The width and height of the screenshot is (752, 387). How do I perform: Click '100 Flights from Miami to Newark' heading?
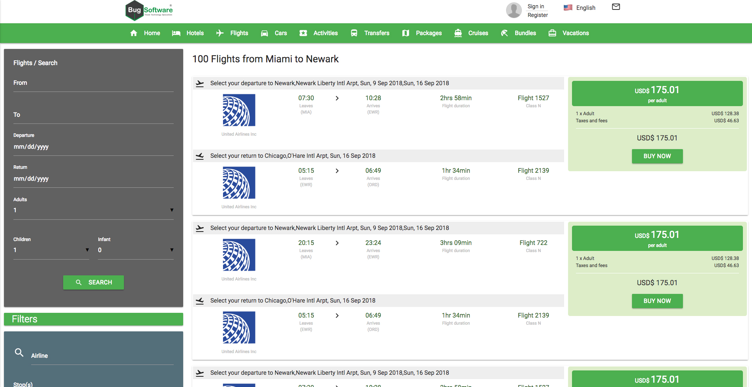(x=265, y=59)
